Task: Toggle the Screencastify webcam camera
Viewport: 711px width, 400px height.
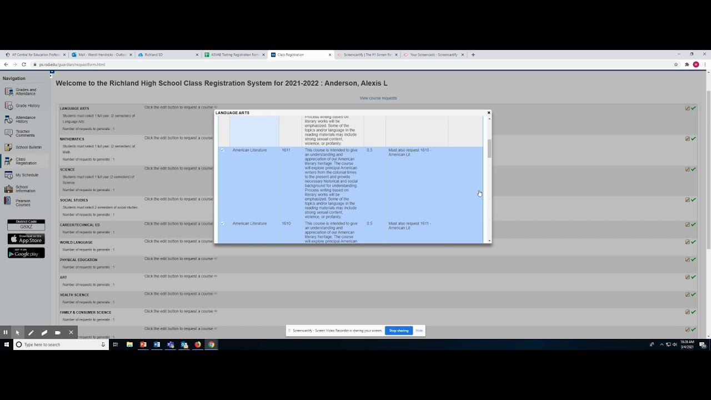Action: pyautogui.click(x=58, y=332)
